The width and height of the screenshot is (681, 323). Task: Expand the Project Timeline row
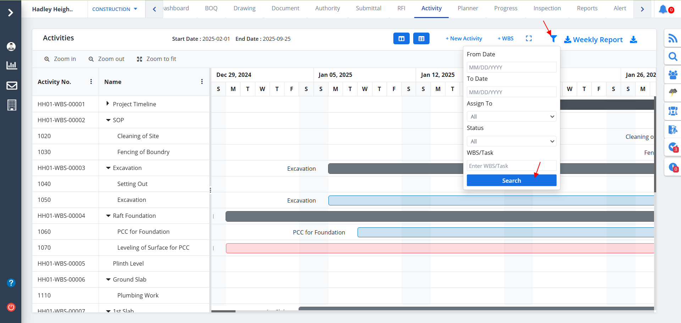pyautogui.click(x=107, y=104)
